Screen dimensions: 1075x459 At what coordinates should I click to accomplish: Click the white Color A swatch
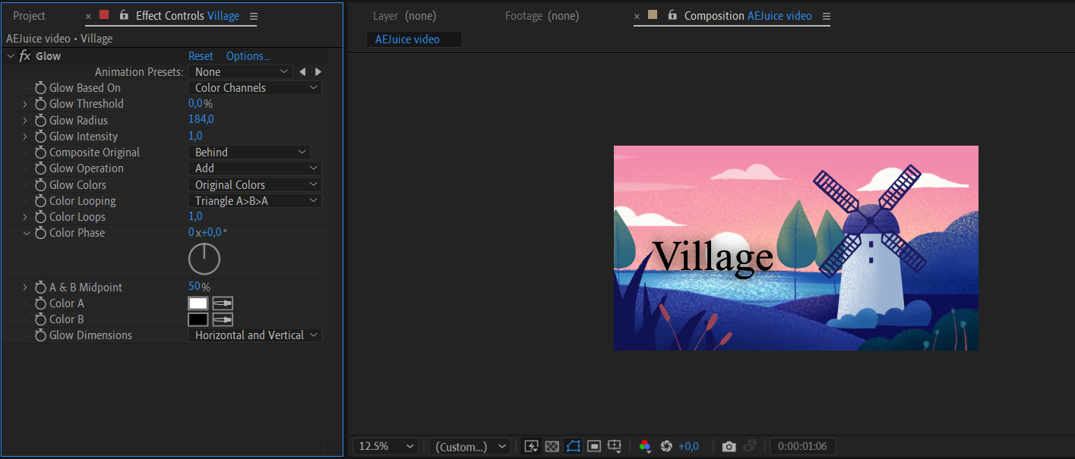(198, 303)
